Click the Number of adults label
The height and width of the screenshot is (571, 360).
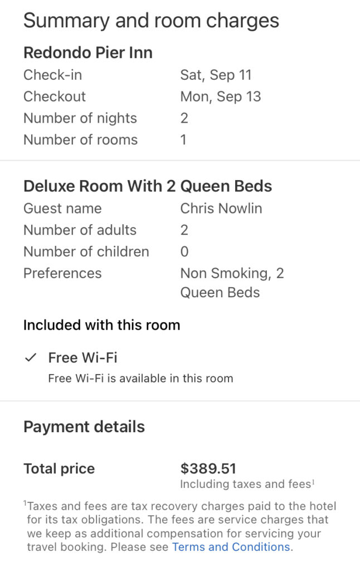[x=80, y=230]
